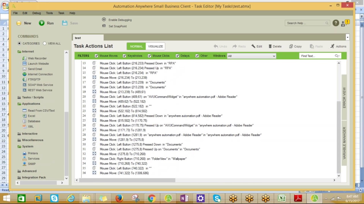Open the Task menu
This screenshot has height=204, width=364.
tap(61, 13)
